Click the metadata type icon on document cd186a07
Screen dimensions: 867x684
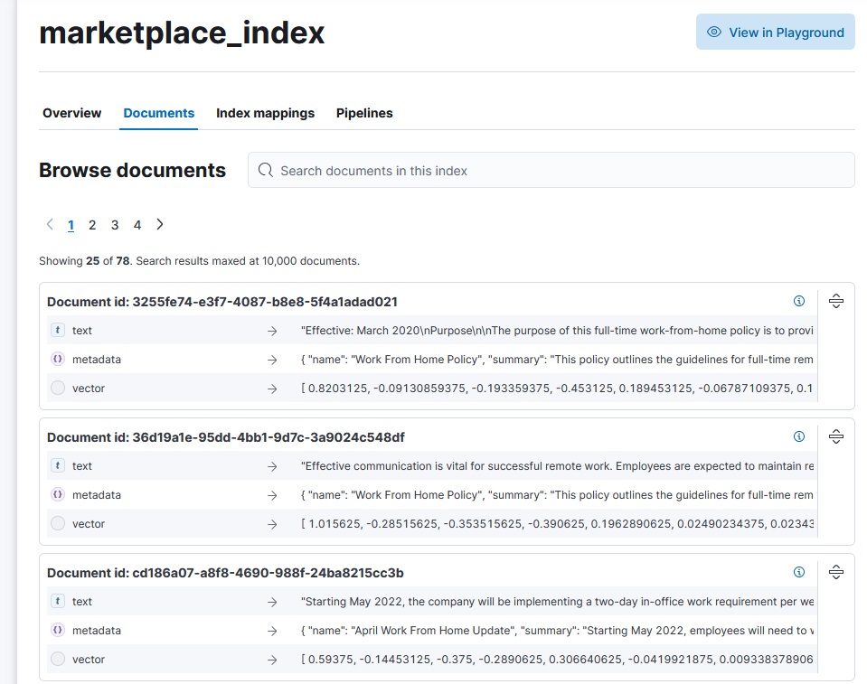point(57,630)
